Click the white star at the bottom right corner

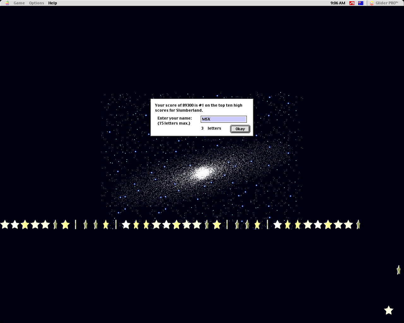389,310
